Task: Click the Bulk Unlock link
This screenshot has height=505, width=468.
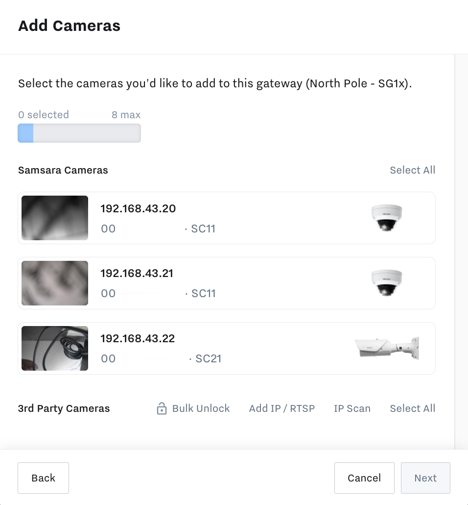Action: coord(201,408)
